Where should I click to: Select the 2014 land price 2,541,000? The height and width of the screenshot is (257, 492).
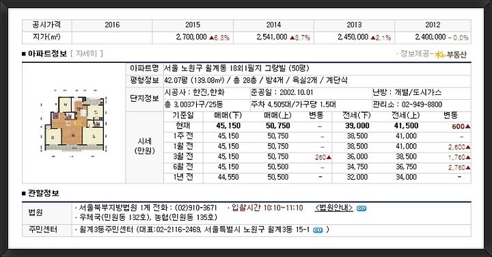[272, 37]
